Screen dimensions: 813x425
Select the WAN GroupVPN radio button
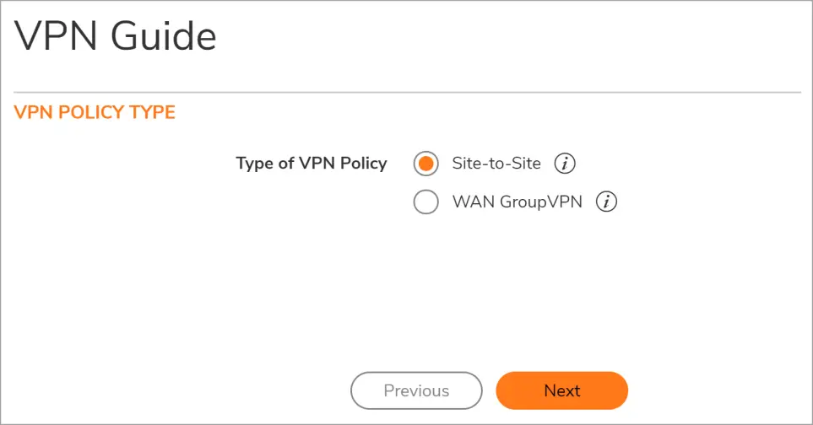click(x=426, y=202)
